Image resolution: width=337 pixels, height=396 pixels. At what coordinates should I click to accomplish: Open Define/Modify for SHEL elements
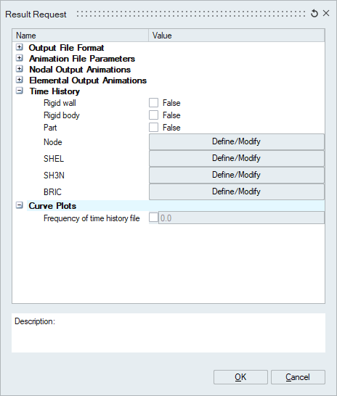(237, 158)
